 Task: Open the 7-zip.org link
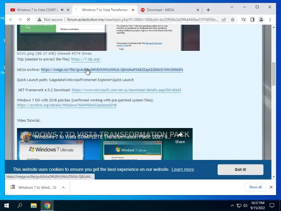coord(86,59)
